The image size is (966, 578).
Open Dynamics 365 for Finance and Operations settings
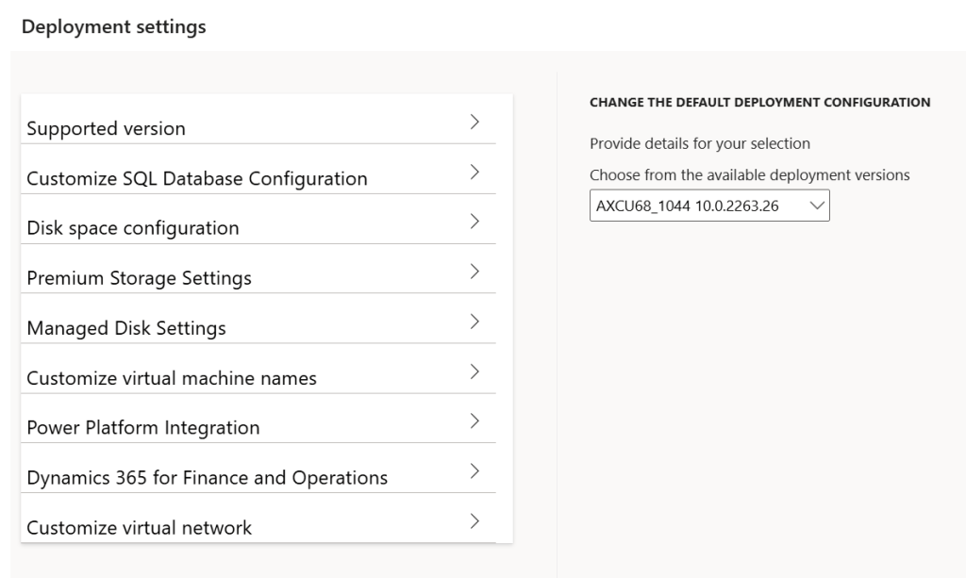click(207, 479)
